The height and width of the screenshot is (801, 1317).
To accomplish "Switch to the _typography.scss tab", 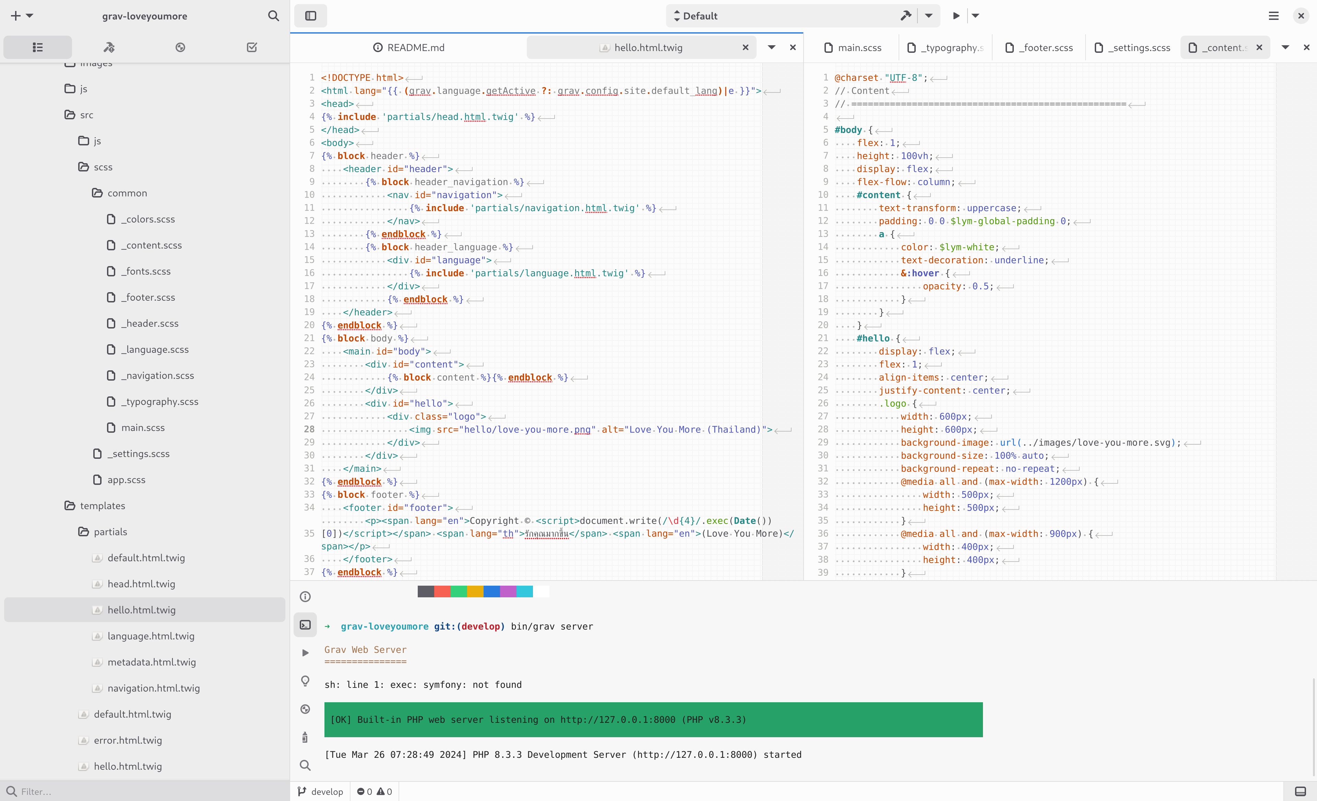I will tap(946, 48).
